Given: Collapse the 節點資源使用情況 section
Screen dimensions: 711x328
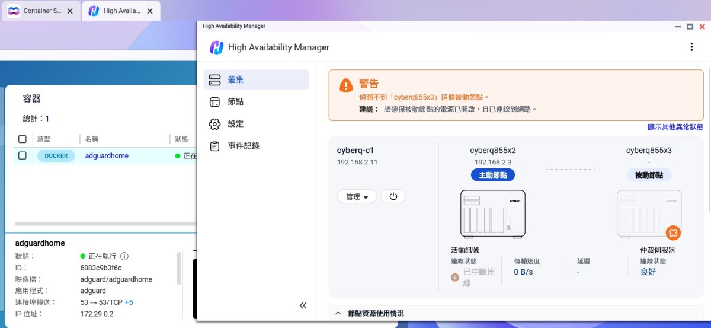Looking at the screenshot, I should coord(338,313).
